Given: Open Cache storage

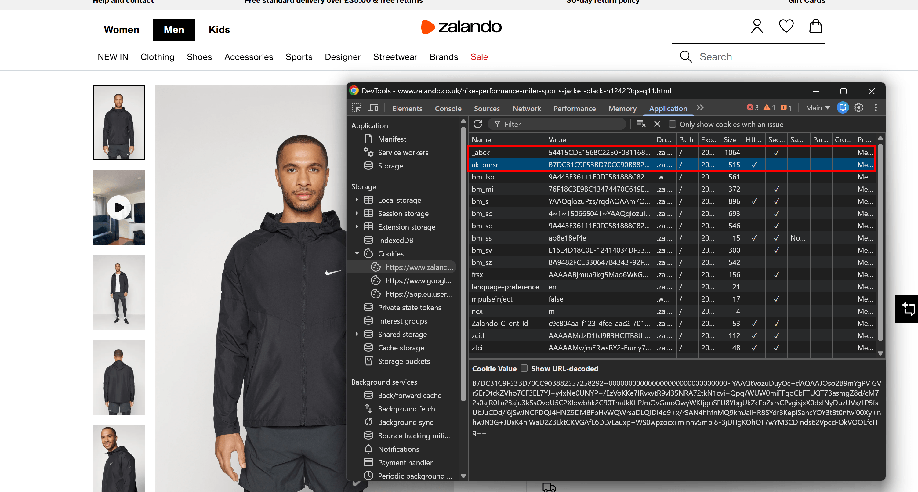Looking at the screenshot, I should (x=401, y=348).
